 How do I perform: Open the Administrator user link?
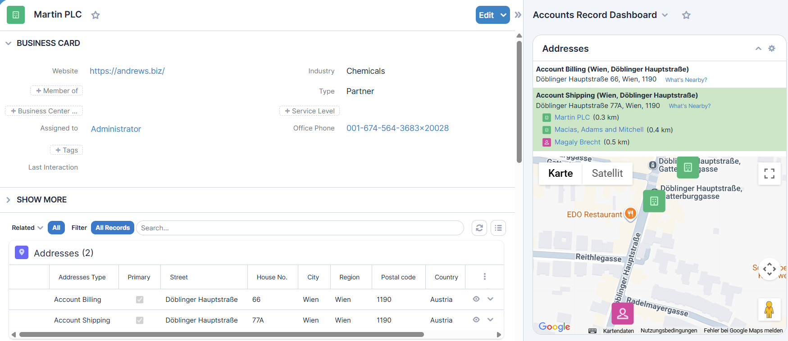(116, 129)
